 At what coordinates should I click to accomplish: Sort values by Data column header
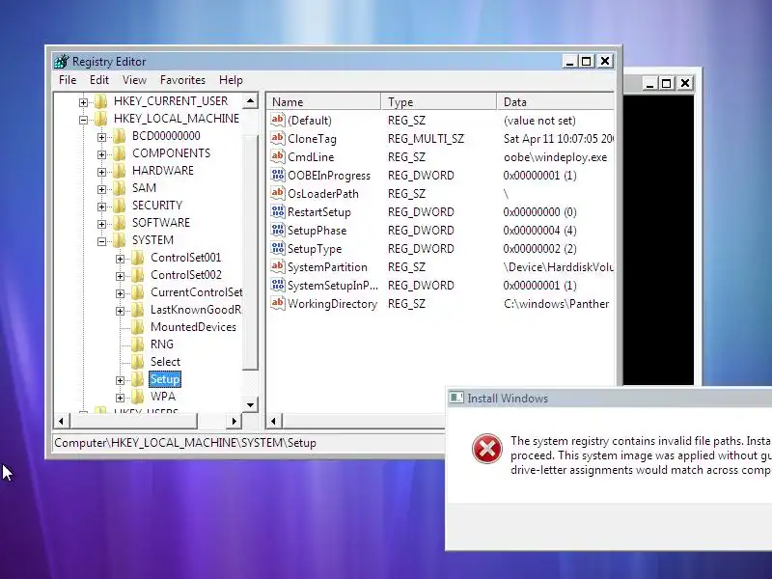(x=556, y=102)
